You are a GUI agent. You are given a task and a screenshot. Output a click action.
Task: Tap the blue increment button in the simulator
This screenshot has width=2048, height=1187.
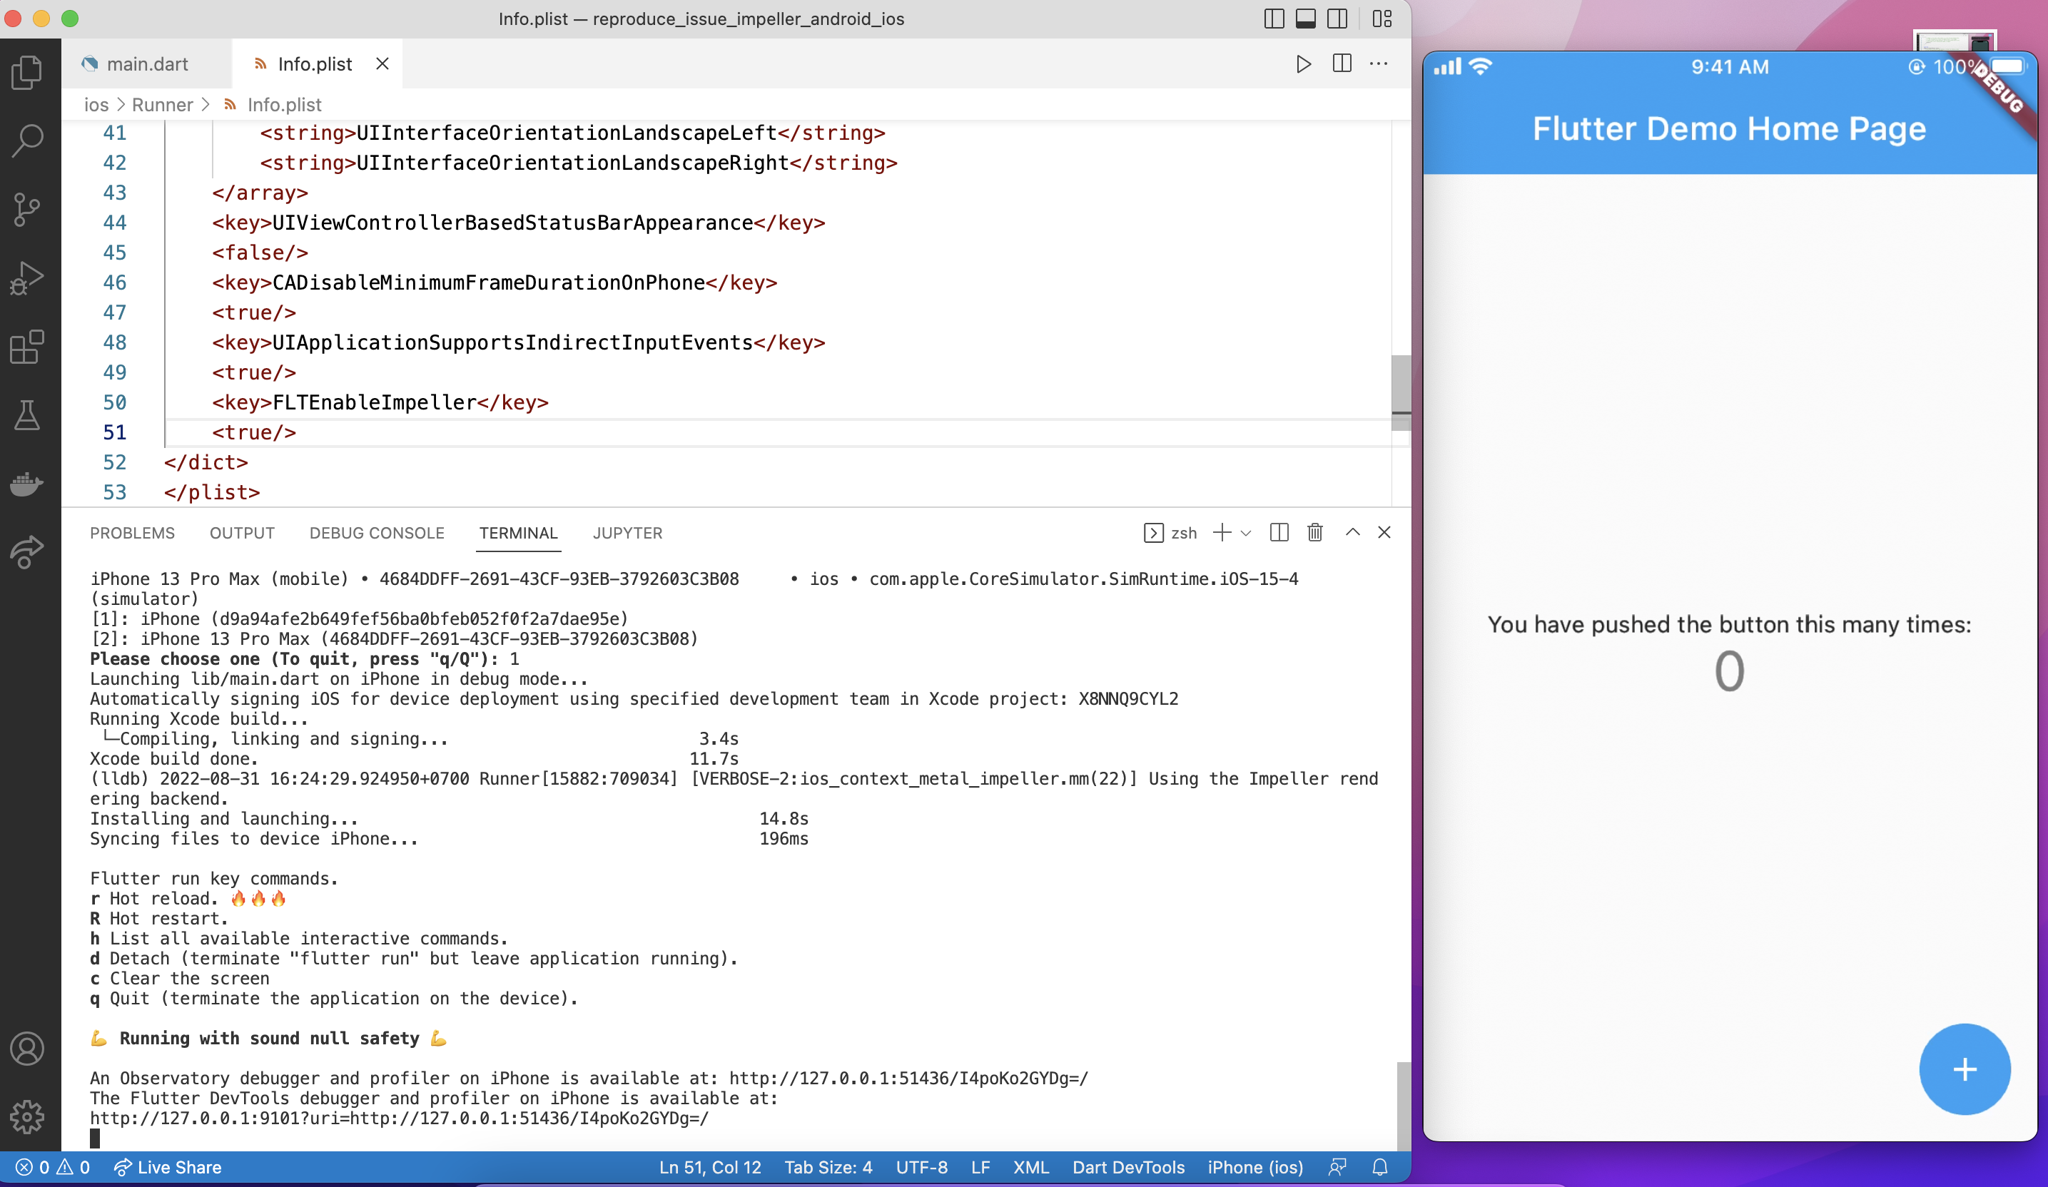tap(1965, 1069)
